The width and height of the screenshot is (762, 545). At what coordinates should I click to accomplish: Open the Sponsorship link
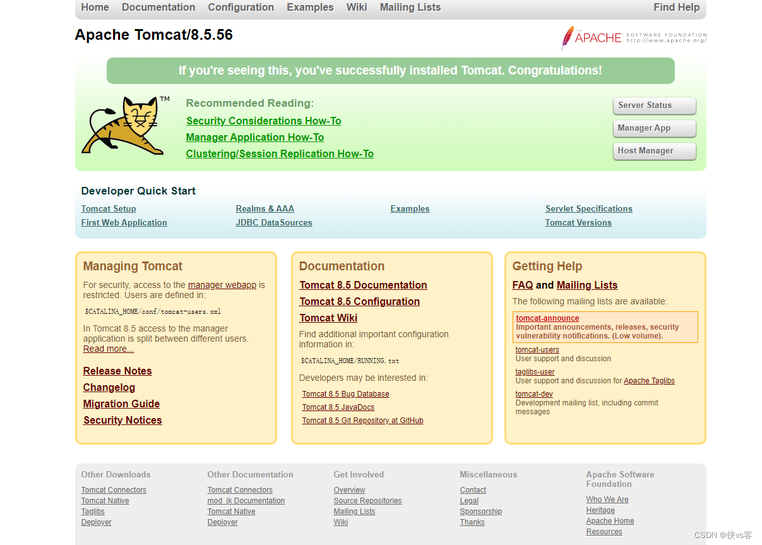(481, 512)
